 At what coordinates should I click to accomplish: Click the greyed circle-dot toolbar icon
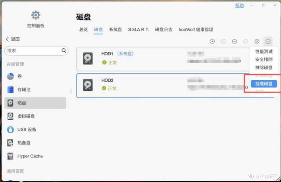click(223, 42)
